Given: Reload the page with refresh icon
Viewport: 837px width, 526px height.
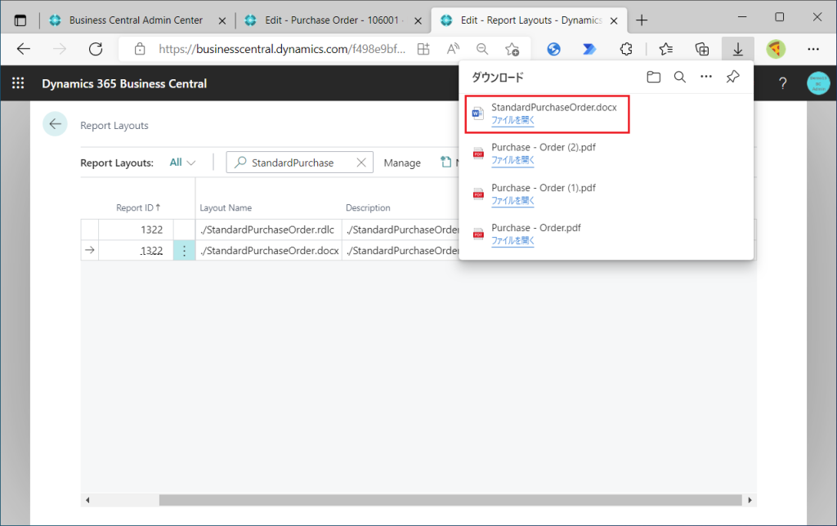Looking at the screenshot, I should tap(96, 49).
